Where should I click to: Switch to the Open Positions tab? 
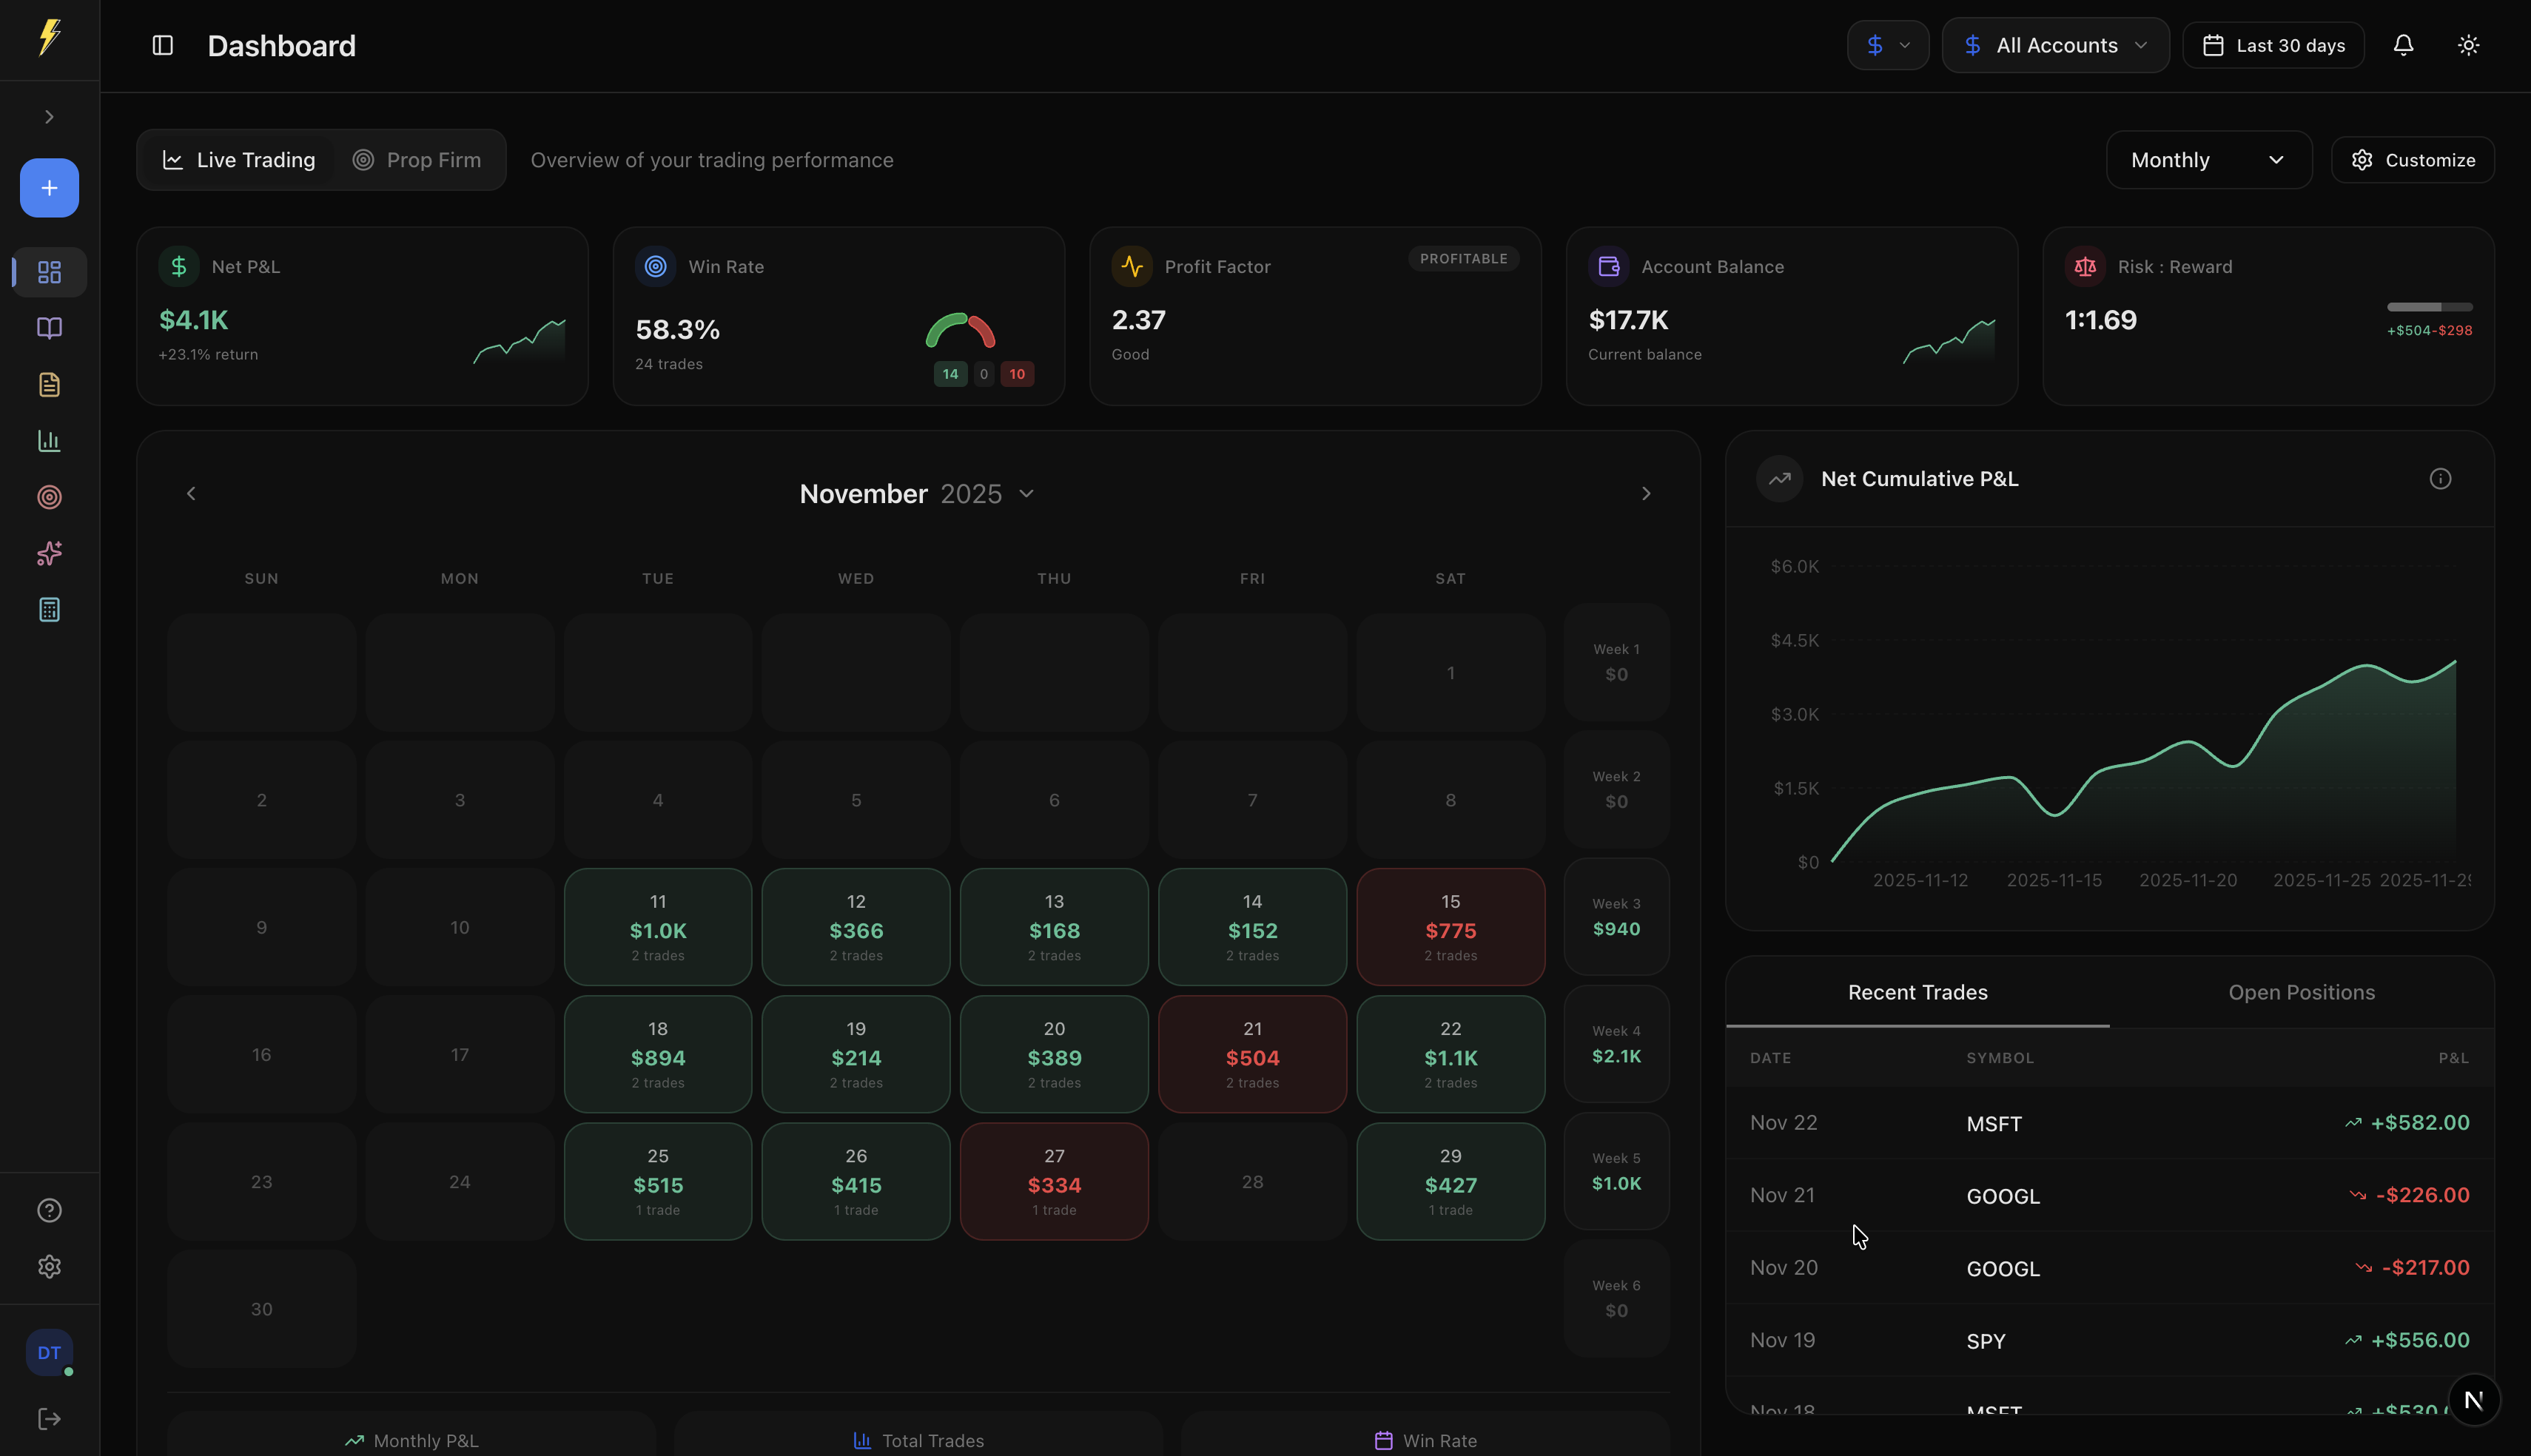coord(2301,992)
